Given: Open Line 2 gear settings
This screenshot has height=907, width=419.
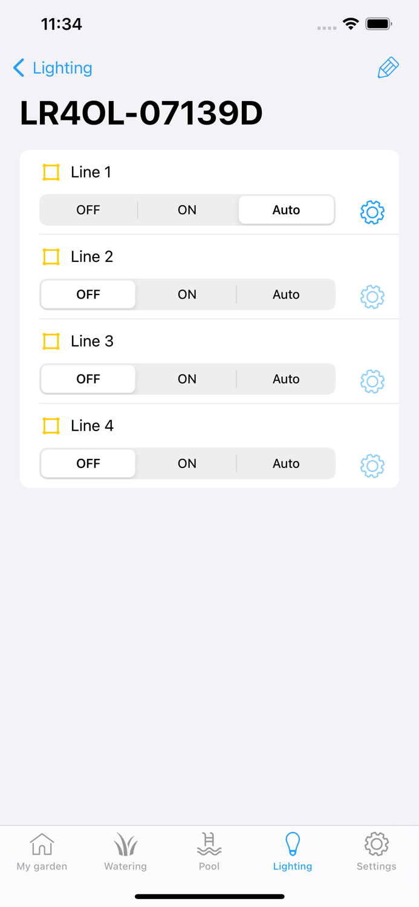Looking at the screenshot, I should tap(372, 297).
